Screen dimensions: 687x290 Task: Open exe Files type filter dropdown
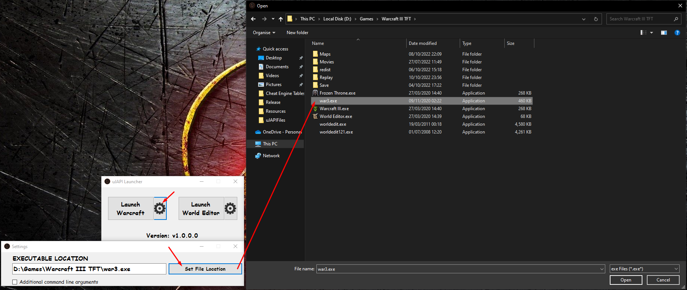(645, 269)
